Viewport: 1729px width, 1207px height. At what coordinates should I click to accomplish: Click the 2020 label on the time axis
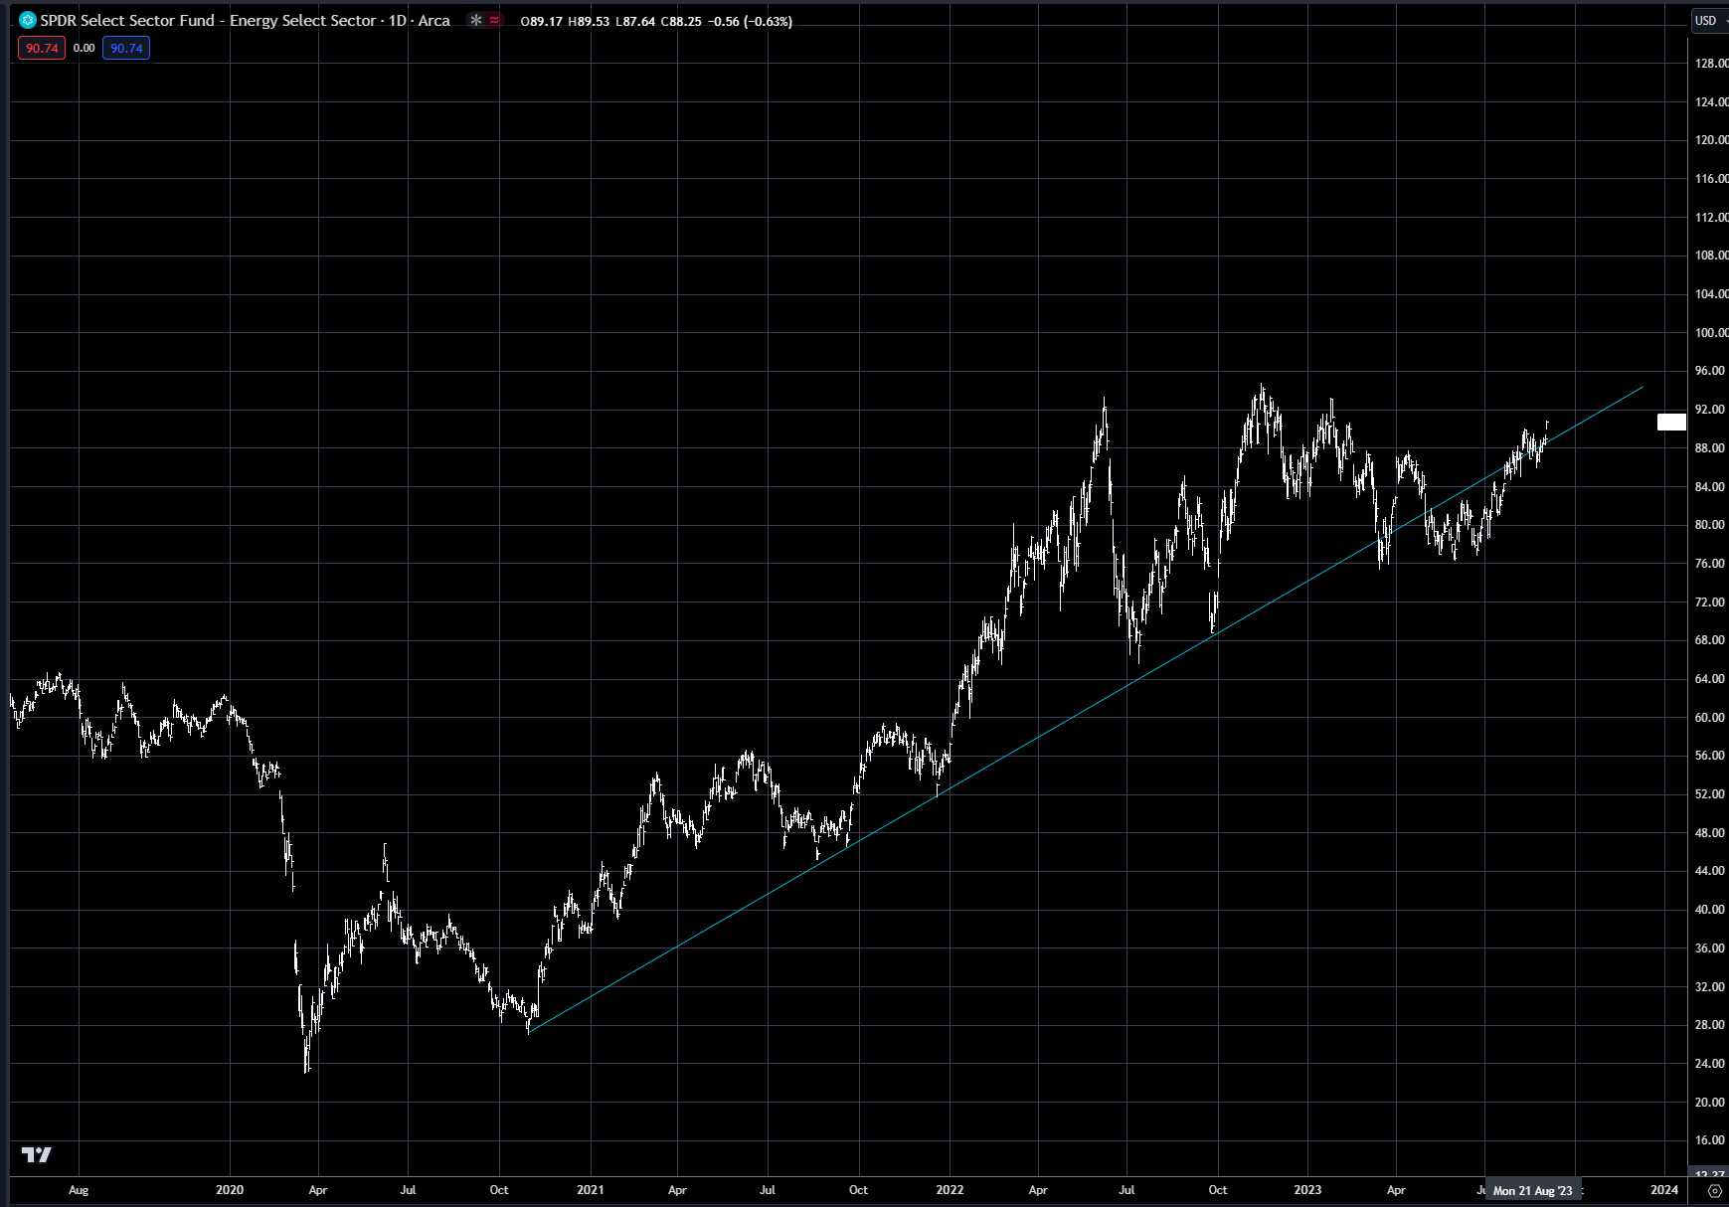[230, 1190]
